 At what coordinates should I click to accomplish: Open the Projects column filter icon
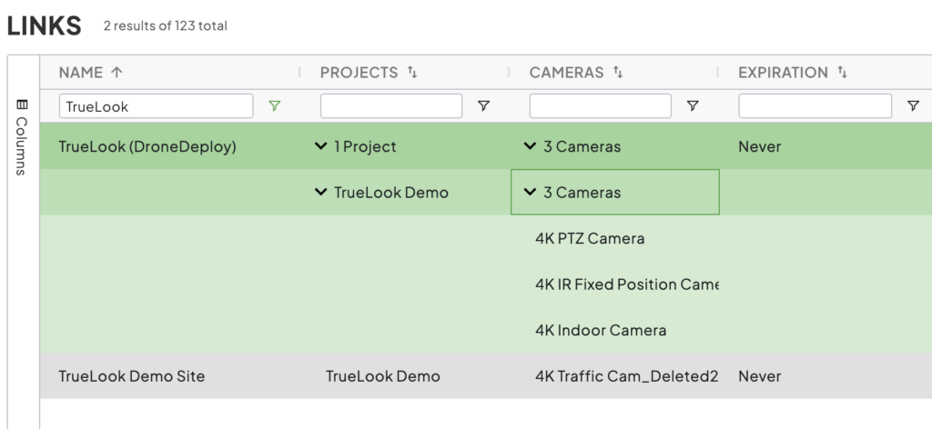click(484, 106)
